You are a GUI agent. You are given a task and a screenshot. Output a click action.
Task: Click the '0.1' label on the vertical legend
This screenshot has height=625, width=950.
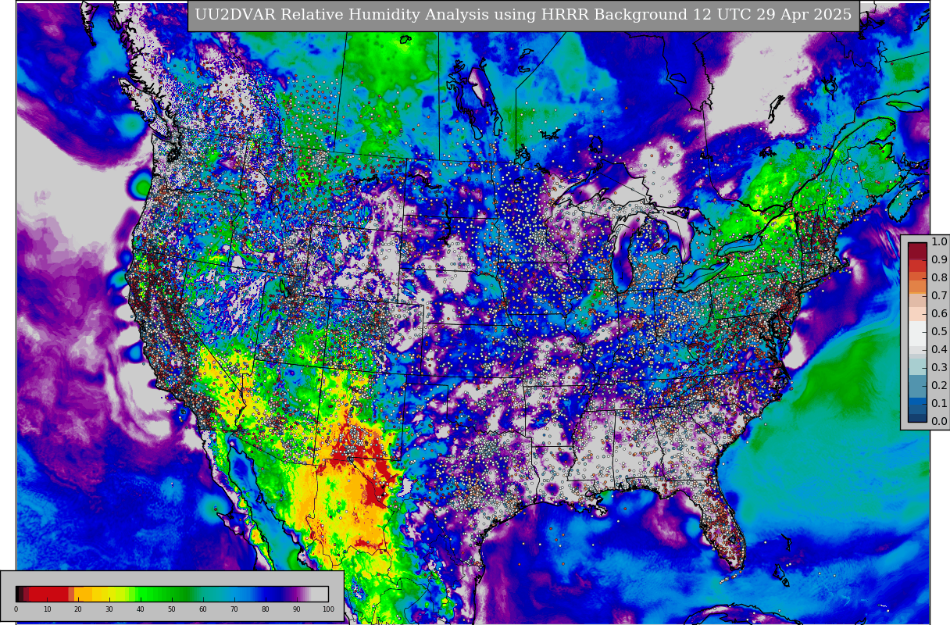(939, 404)
